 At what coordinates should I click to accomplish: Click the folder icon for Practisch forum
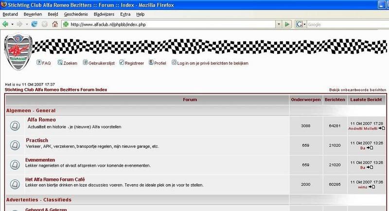point(15,145)
